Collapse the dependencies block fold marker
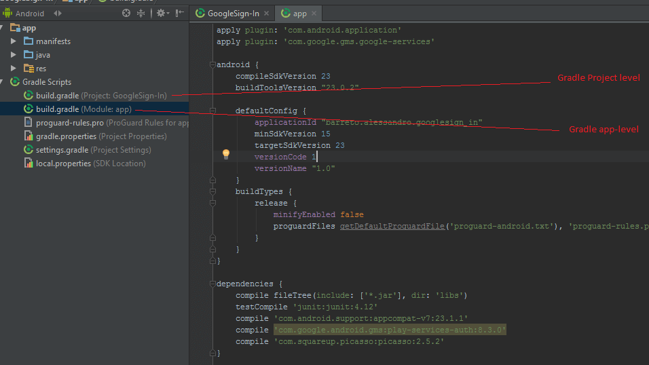 [212, 284]
